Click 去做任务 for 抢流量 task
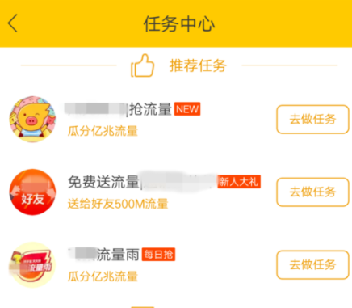The image size is (352, 308). pyautogui.click(x=312, y=120)
